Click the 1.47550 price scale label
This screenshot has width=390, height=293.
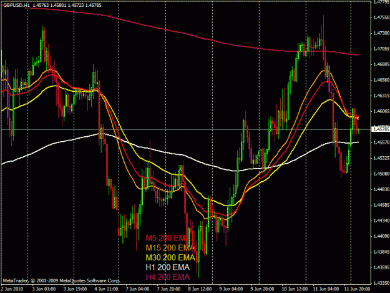[381, 17]
